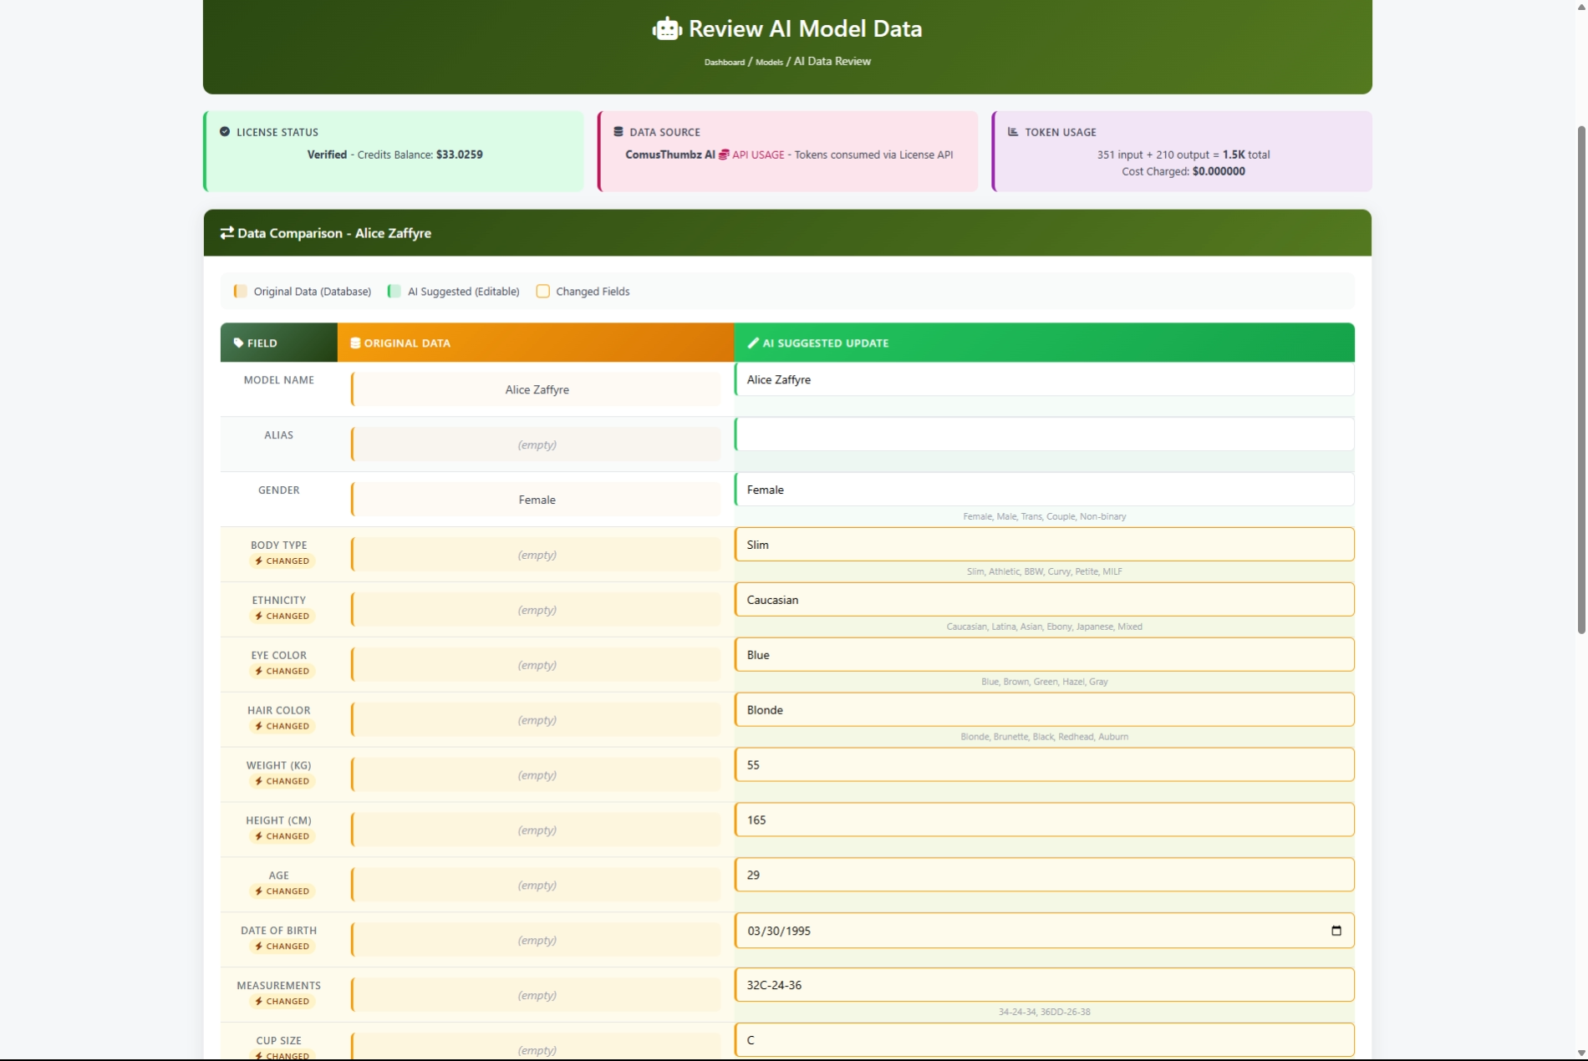This screenshot has height=1061, width=1588.
Task: Select the Measurements field with 32C-24-36
Action: [1044, 985]
